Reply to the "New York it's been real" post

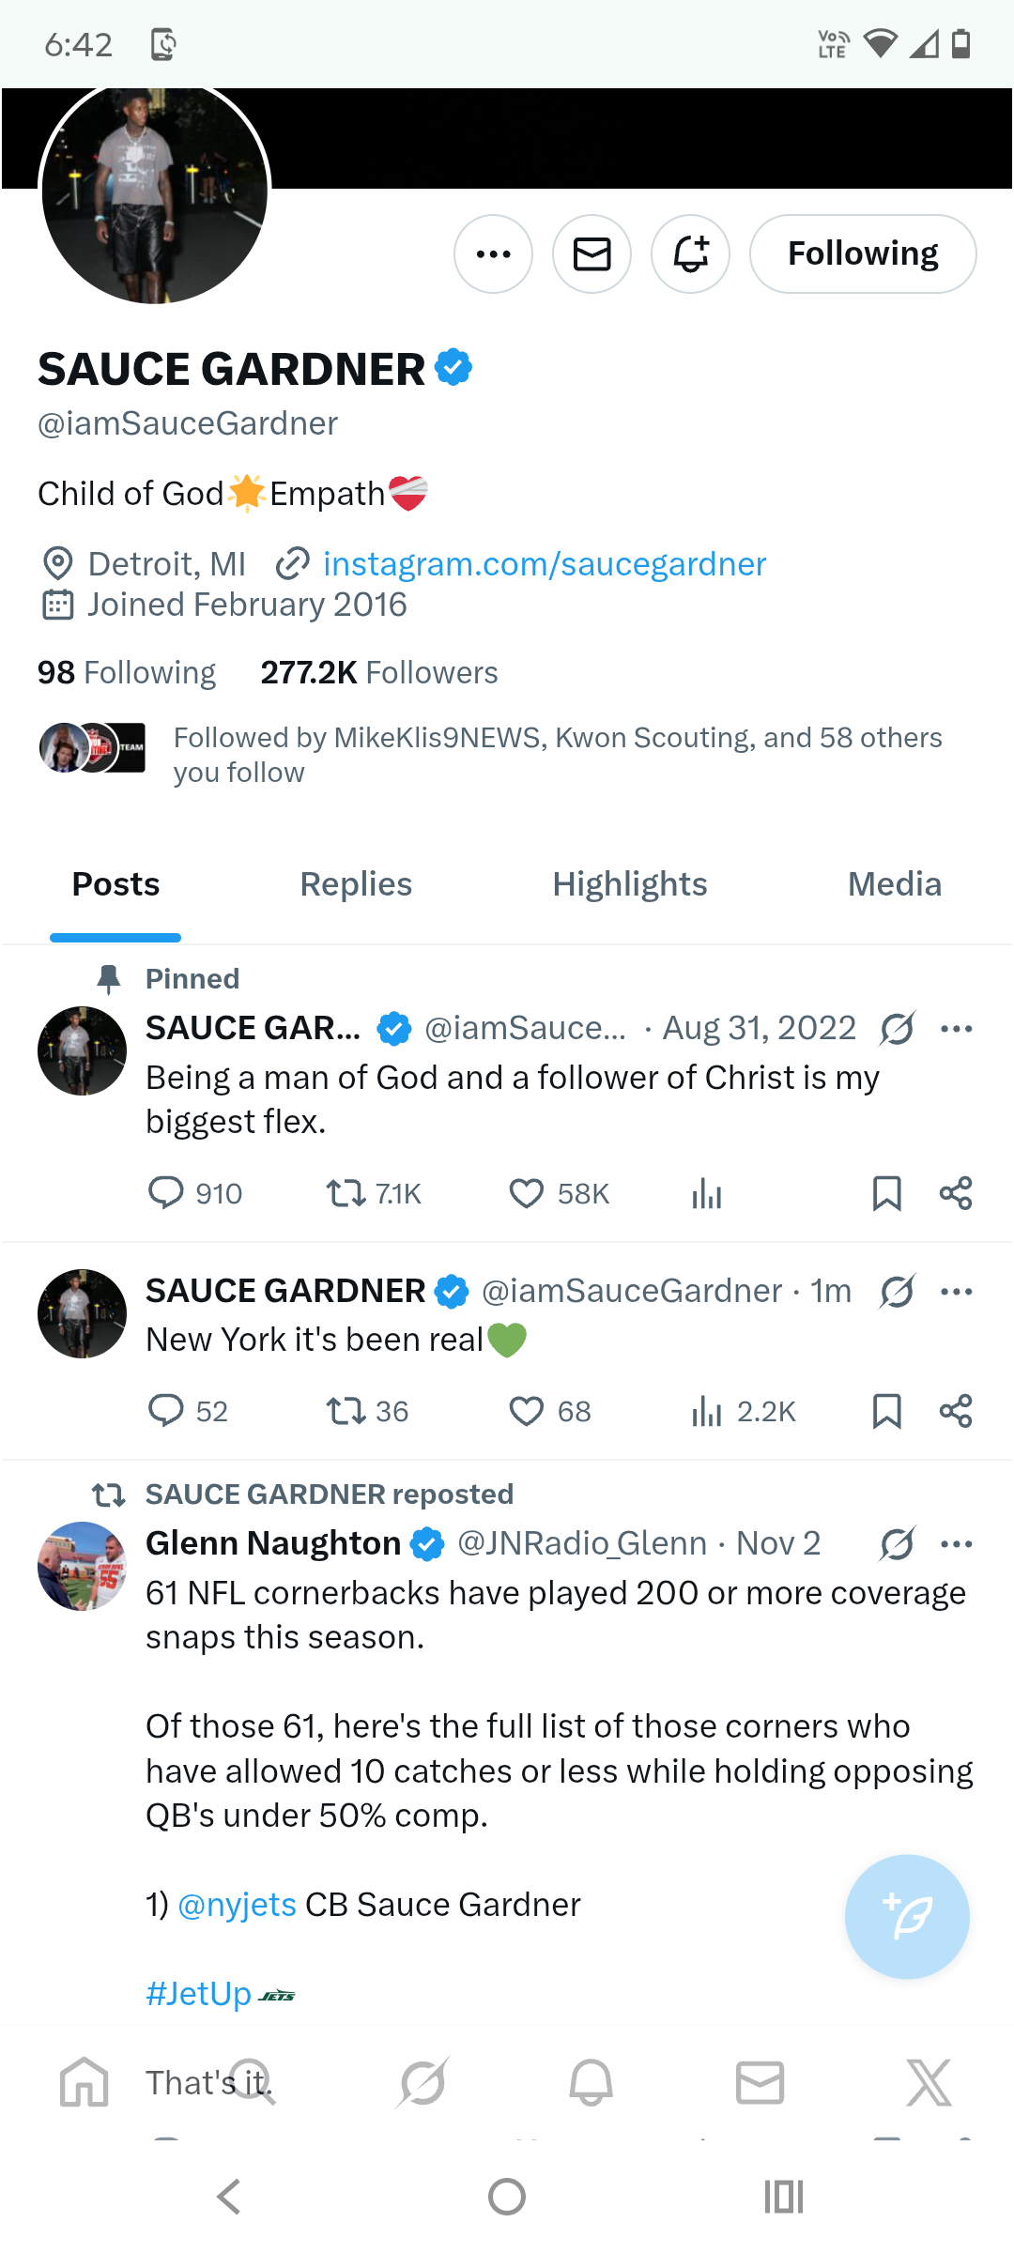[166, 1411]
